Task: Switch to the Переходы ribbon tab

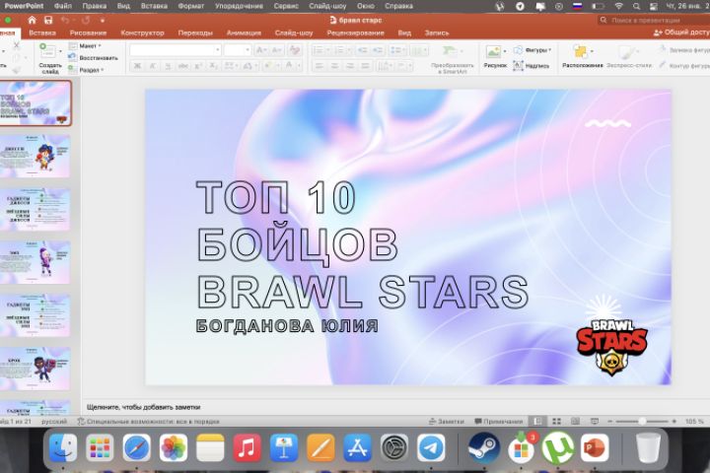Action: [x=195, y=33]
